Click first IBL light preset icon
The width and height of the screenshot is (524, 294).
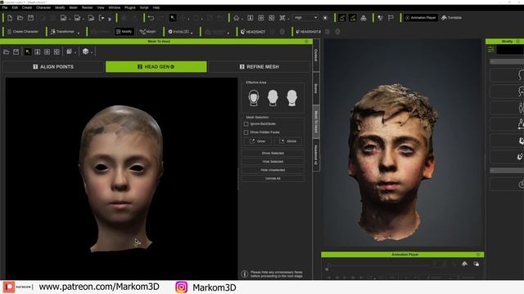(342, 18)
